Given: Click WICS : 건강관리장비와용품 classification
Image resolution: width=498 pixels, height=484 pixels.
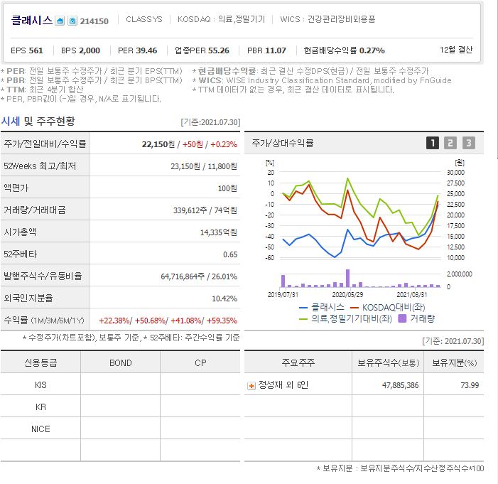Looking at the screenshot, I should [x=328, y=19].
